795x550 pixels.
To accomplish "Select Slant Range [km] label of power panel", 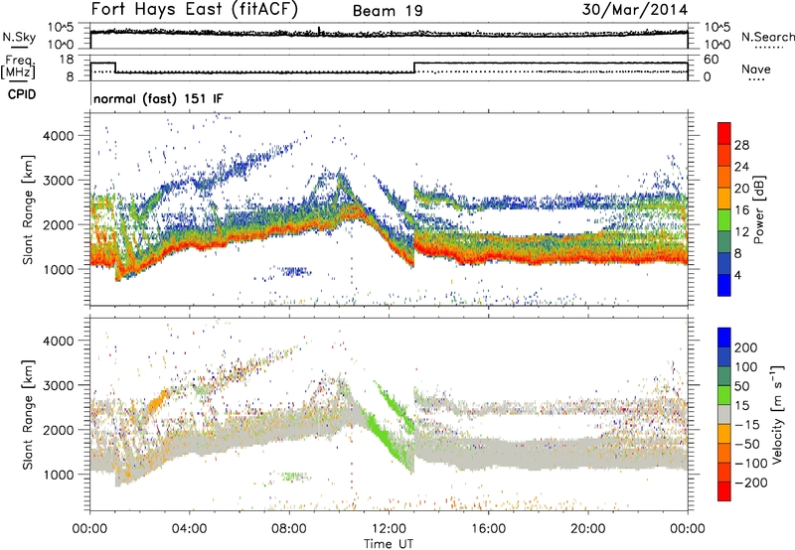I will tap(28, 209).
